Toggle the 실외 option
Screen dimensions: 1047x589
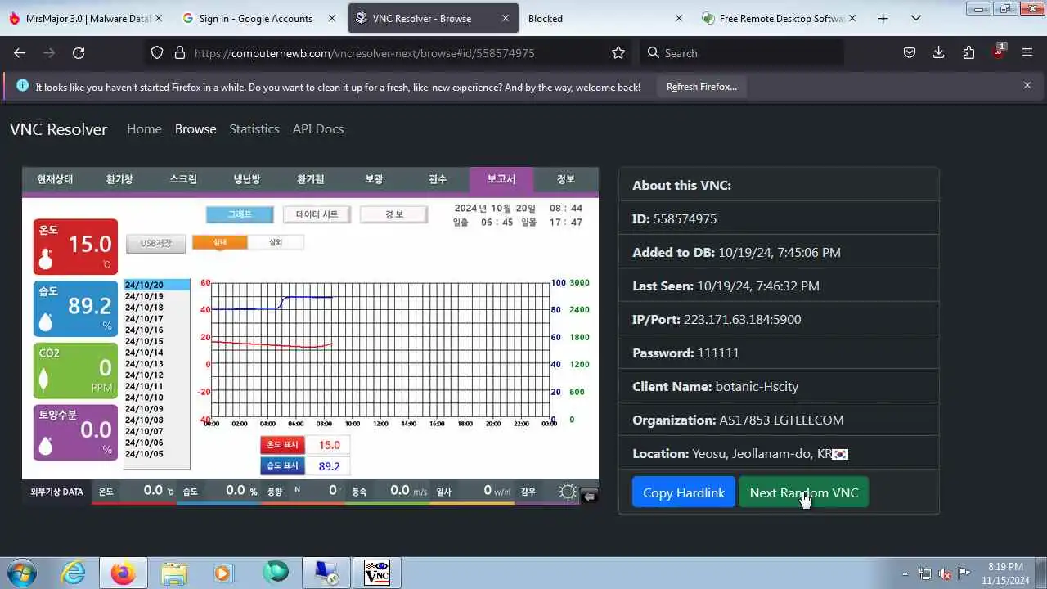point(276,242)
